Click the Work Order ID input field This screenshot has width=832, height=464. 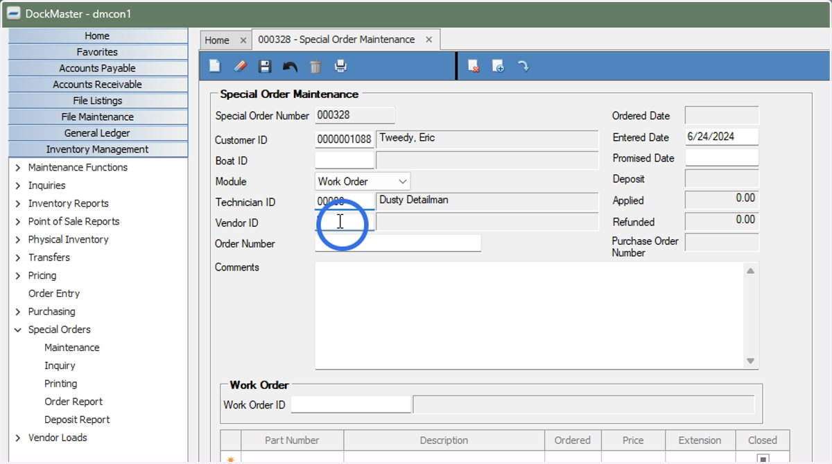pos(351,404)
